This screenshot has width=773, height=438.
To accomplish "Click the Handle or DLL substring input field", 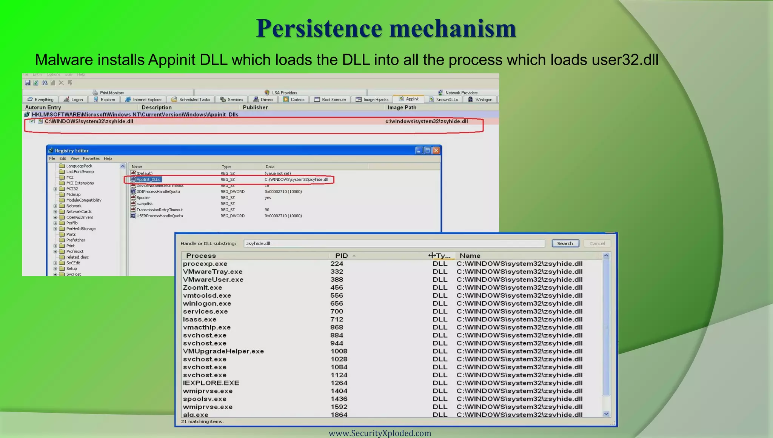I will [x=394, y=243].
